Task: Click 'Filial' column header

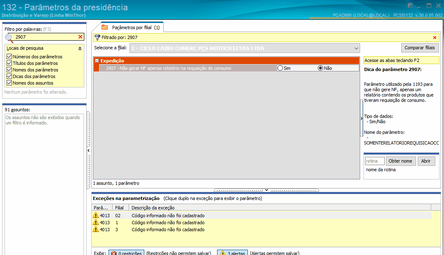Action: pyautogui.click(x=121, y=207)
